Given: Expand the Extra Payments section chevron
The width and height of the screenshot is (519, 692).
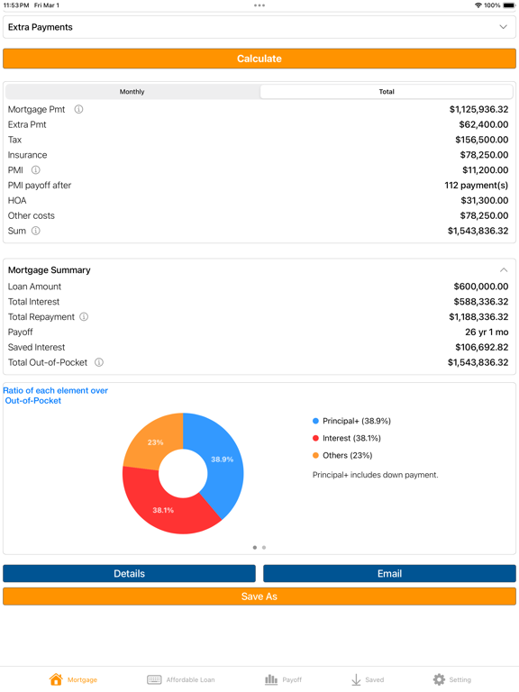Looking at the screenshot, I should coord(503,27).
